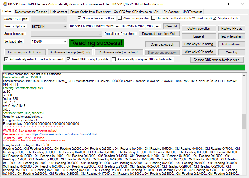This screenshot has height=178, width=249.
Task: Click the 'SetProtectState(True) success!' log line
Action: click(x=23, y=113)
